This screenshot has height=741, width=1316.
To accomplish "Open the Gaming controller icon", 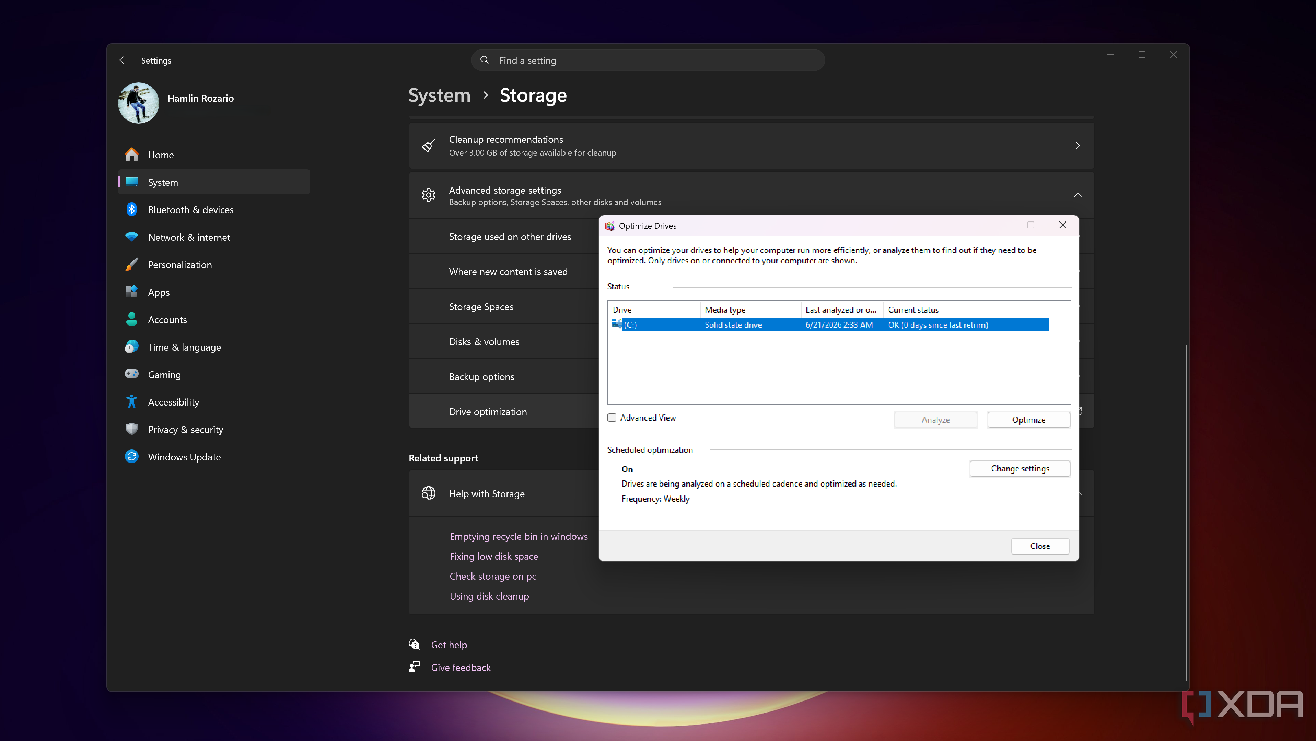I will click(x=132, y=374).
